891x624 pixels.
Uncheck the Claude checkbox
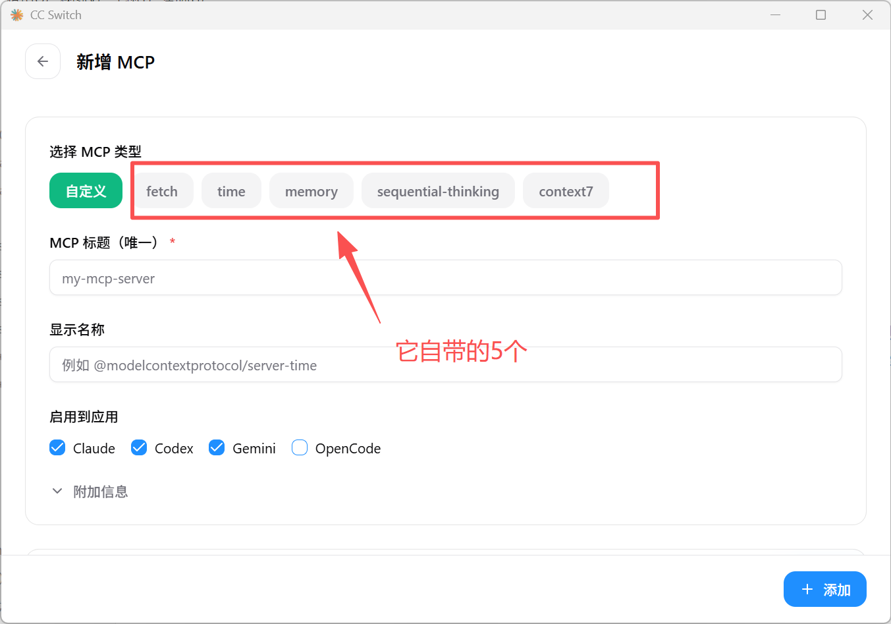point(57,448)
